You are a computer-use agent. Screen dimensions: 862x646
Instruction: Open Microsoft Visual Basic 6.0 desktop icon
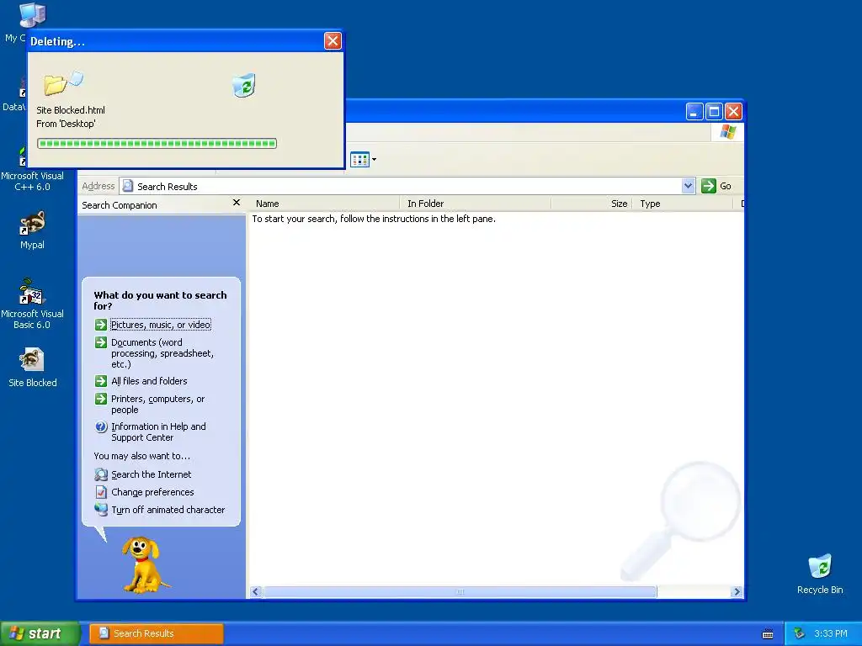coord(32,303)
